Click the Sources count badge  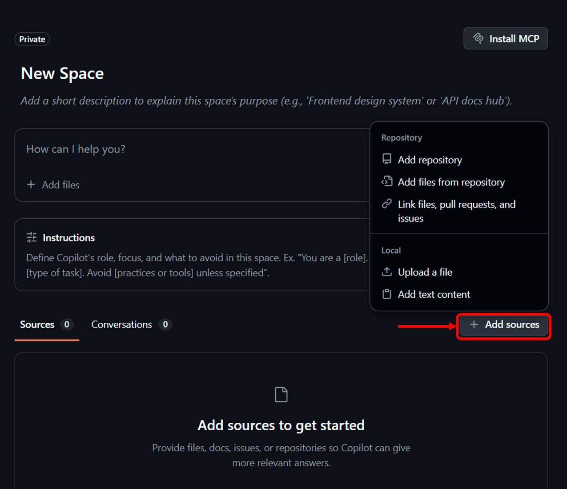[x=67, y=325]
